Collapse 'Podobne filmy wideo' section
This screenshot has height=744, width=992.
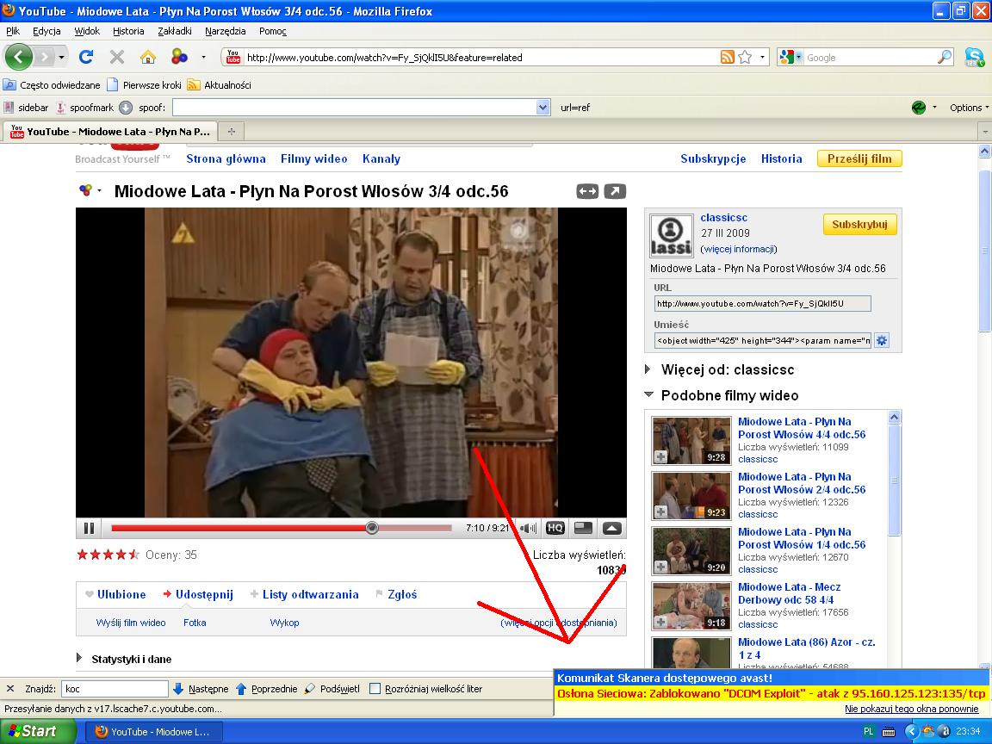tap(648, 395)
